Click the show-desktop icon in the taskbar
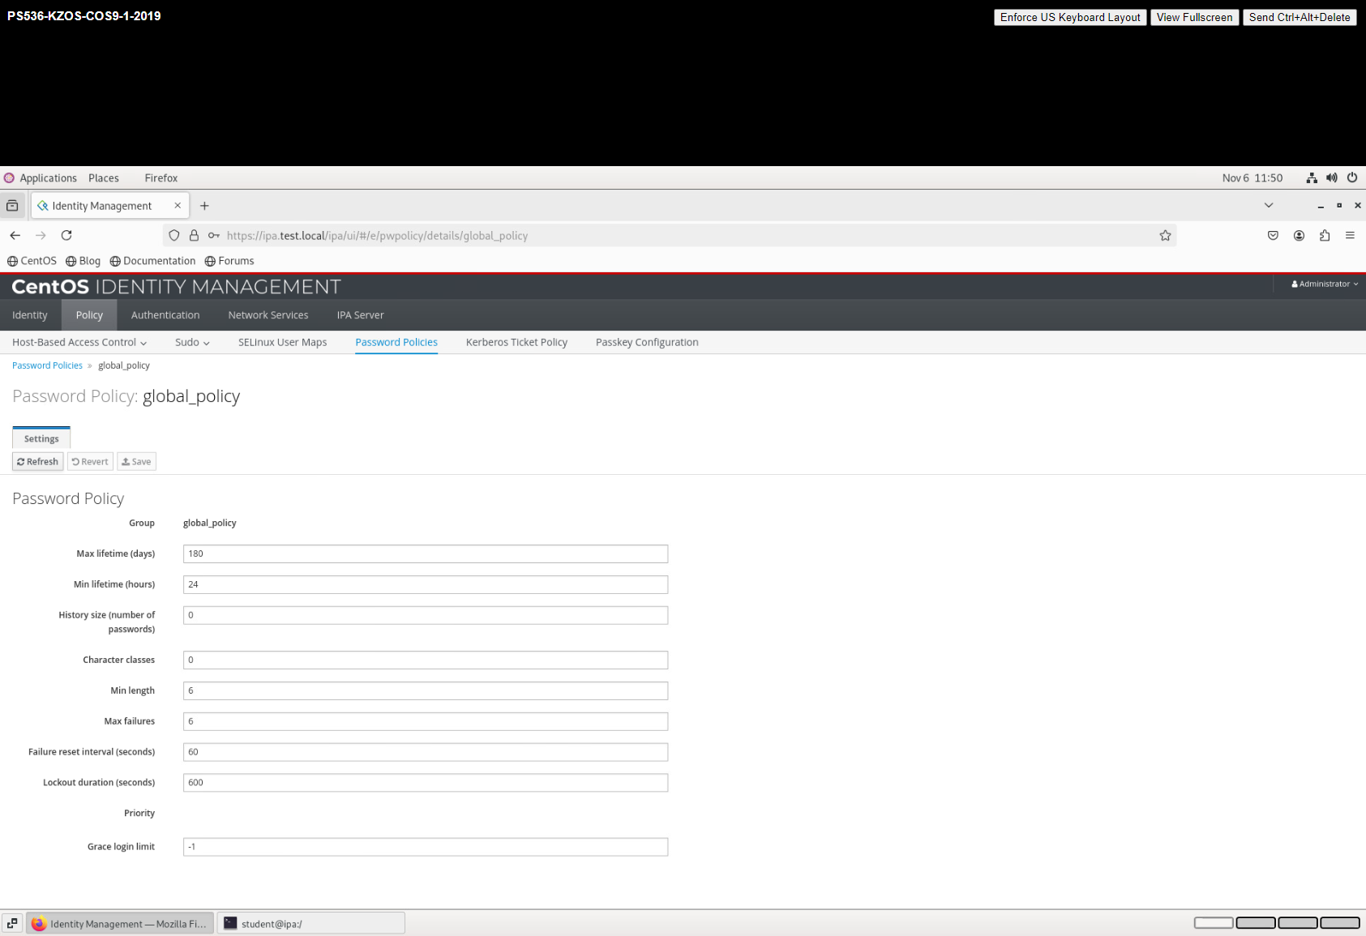Viewport: 1366px width, 936px height. [x=12, y=923]
